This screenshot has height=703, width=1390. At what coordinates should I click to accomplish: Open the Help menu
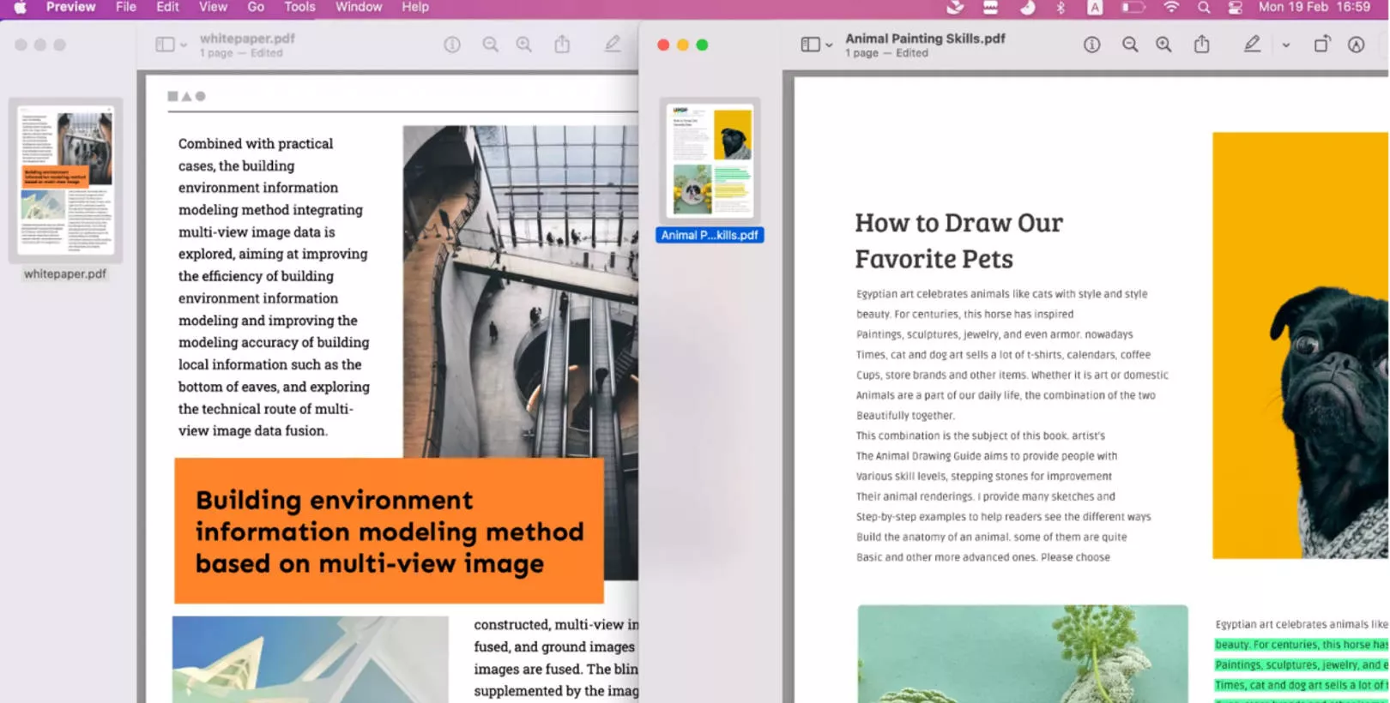pyautogui.click(x=415, y=7)
